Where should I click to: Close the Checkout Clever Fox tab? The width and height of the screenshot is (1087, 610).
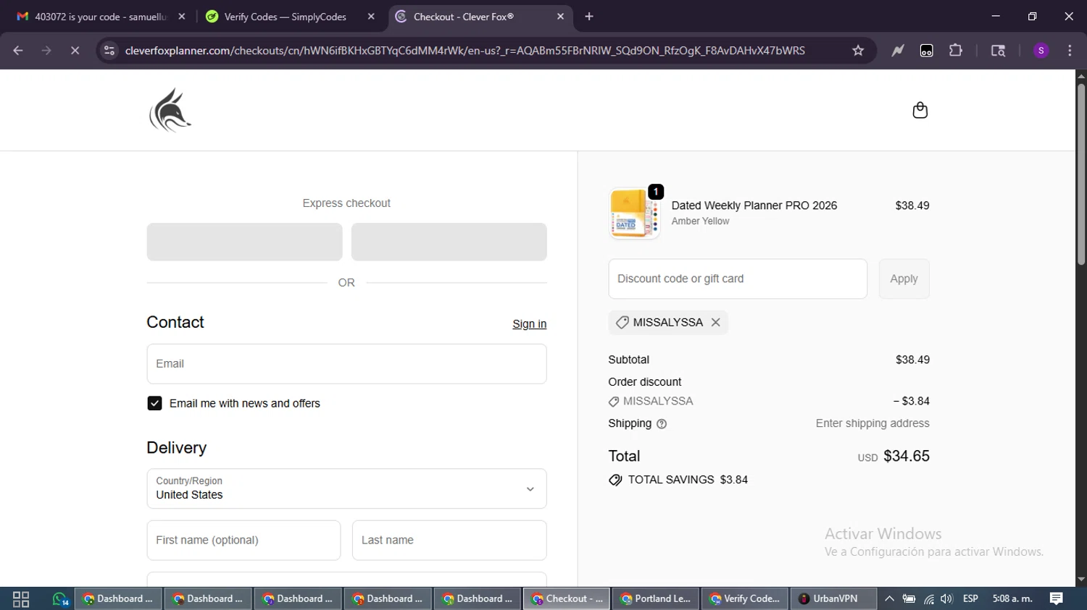pyautogui.click(x=560, y=17)
